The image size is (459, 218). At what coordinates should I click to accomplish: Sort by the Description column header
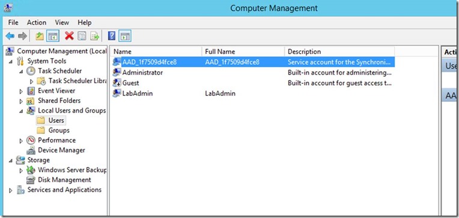339,52
